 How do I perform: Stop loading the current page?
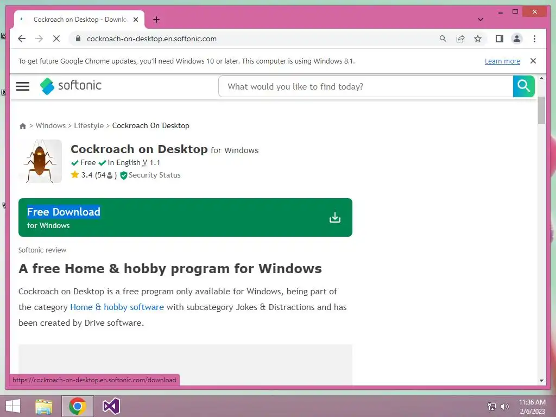click(56, 39)
